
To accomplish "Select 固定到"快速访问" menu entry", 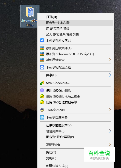I will tap(75, 23).
